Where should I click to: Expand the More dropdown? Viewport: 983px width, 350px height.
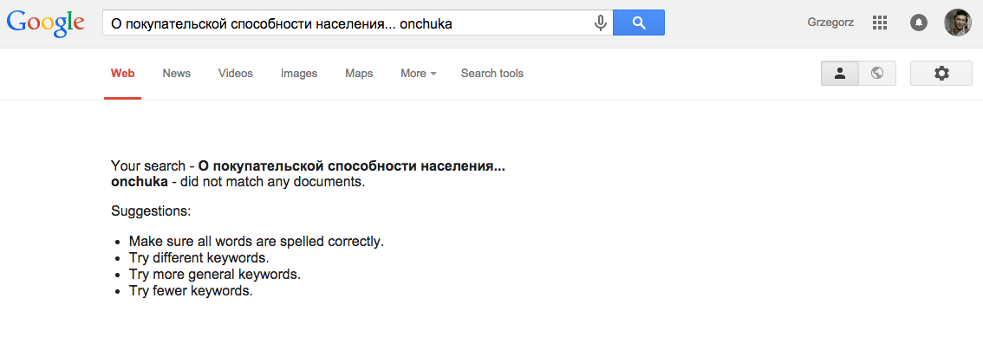[x=418, y=74]
